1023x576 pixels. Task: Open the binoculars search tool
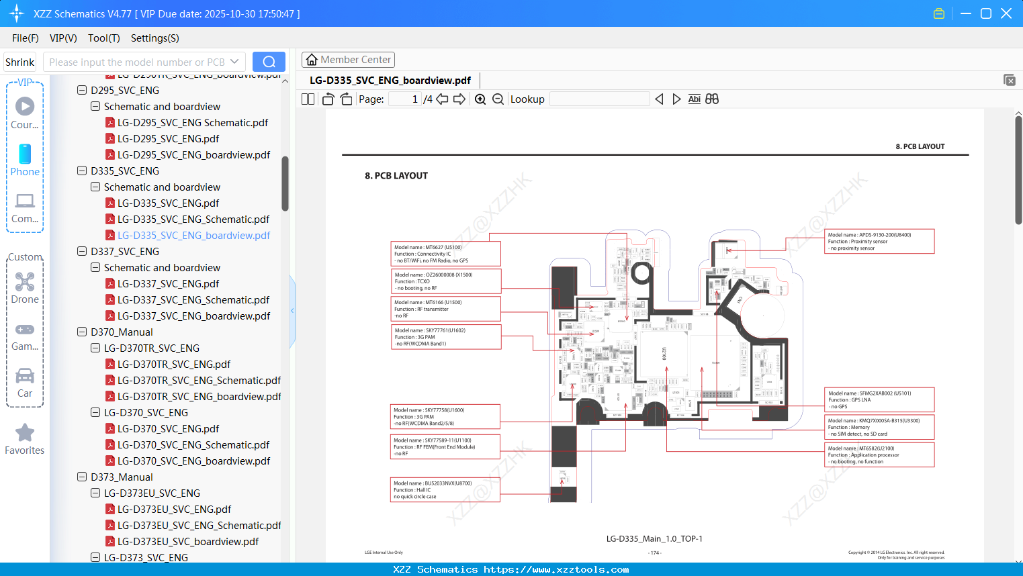[712, 99]
